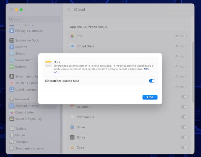Open Schermata di blocco settings
201x157 pixels.
pos(24,76)
